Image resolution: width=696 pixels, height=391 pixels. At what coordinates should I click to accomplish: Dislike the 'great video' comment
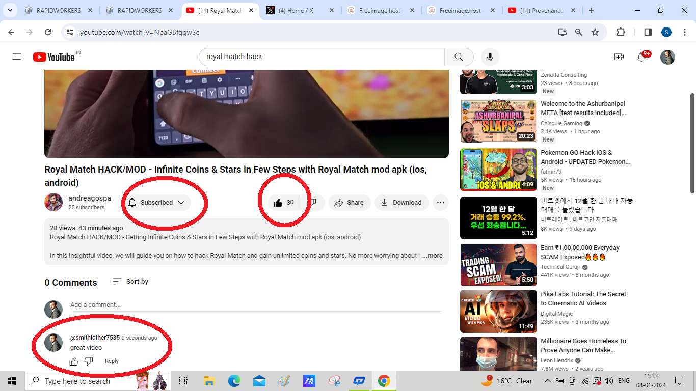[89, 361]
